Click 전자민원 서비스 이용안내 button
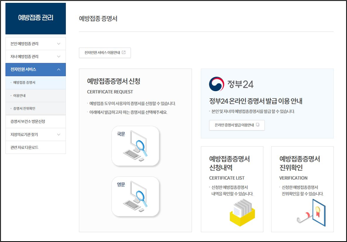 click(105, 53)
